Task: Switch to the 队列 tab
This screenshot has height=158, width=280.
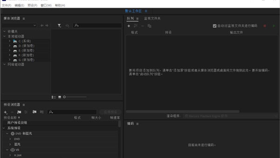Action: tap(130, 18)
